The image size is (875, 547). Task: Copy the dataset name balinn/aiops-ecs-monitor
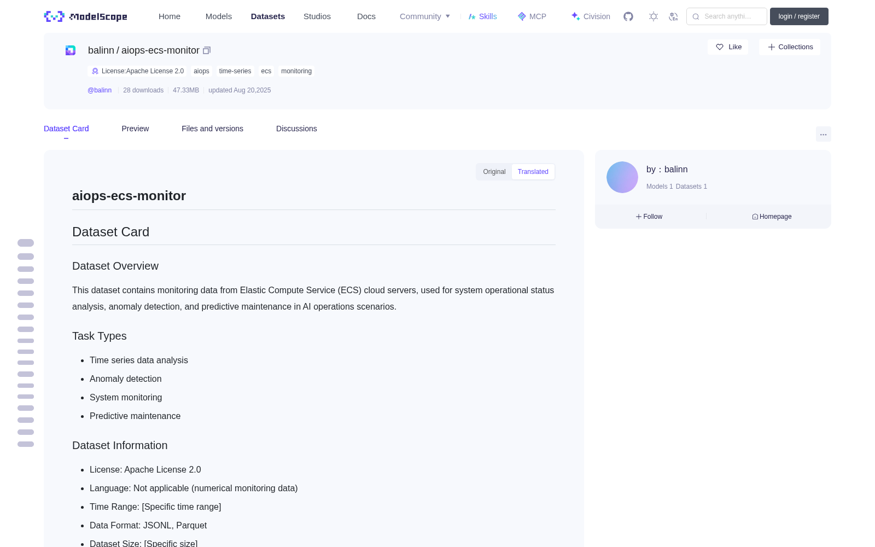click(207, 50)
